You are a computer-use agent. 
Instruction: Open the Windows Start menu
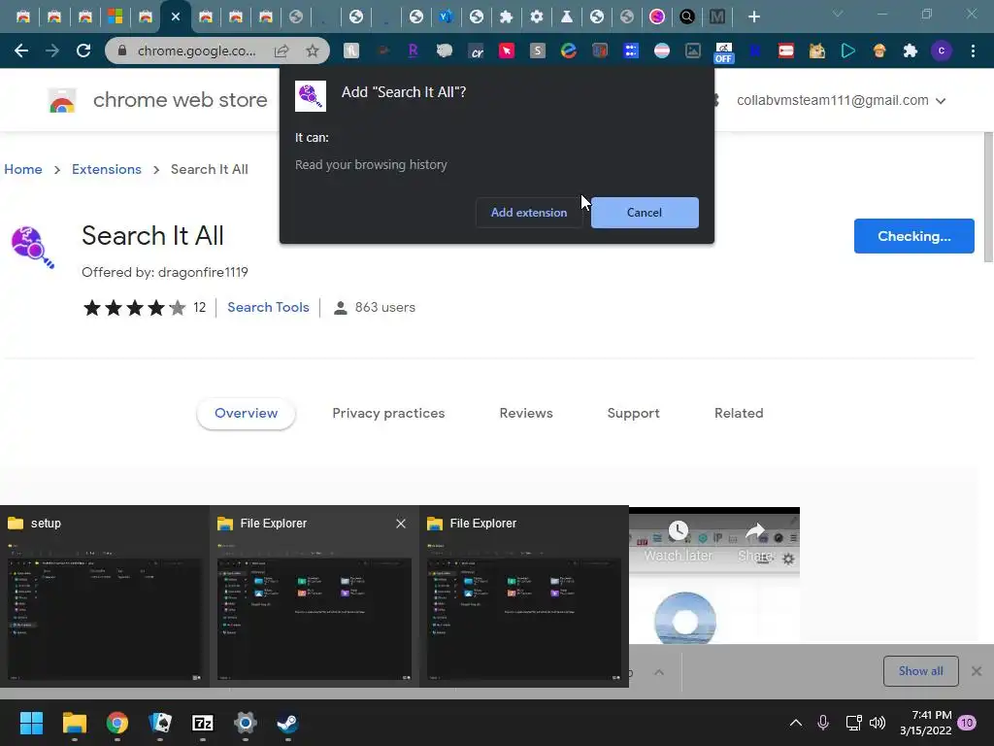pos(31,723)
